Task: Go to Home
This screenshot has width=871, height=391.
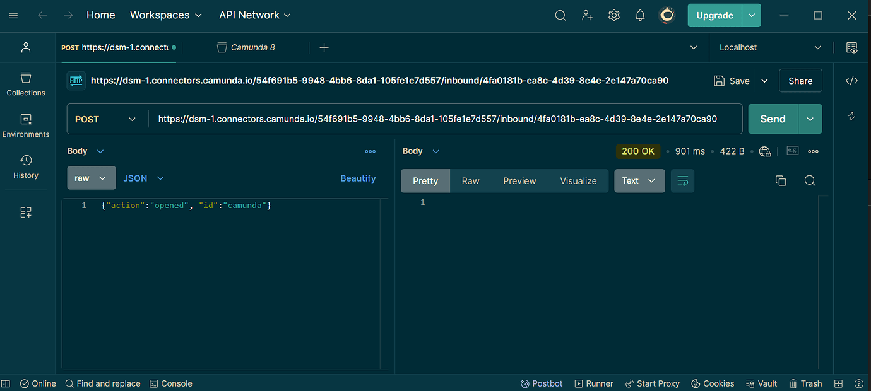Action: [x=101, y=15]
